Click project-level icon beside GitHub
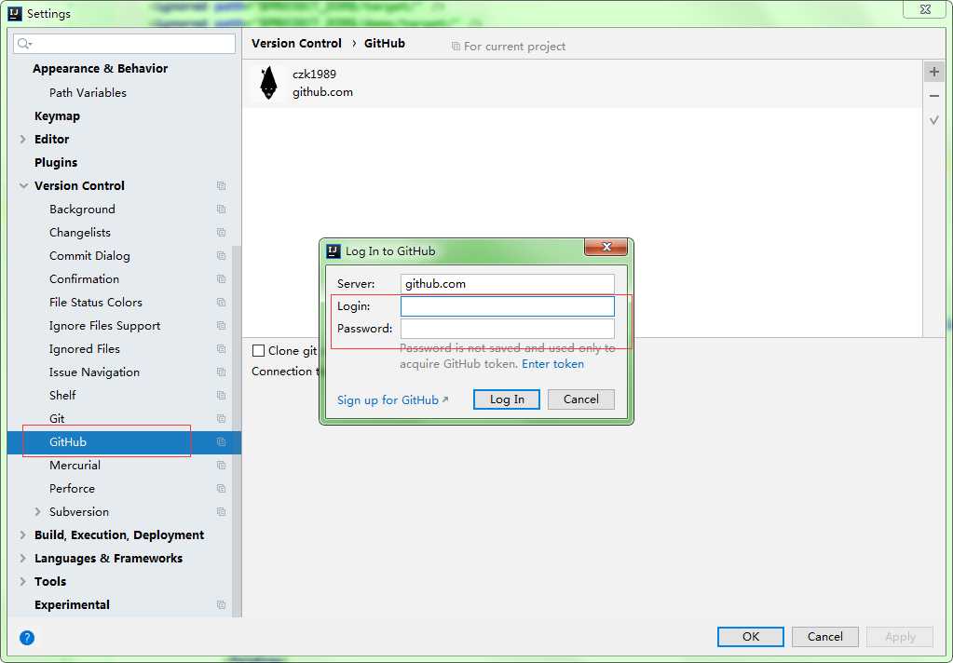Image resolution: width=953 pixels, height=663 pixels. point(221,441)
